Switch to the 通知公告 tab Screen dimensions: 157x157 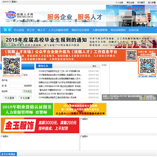coord(44,66)
